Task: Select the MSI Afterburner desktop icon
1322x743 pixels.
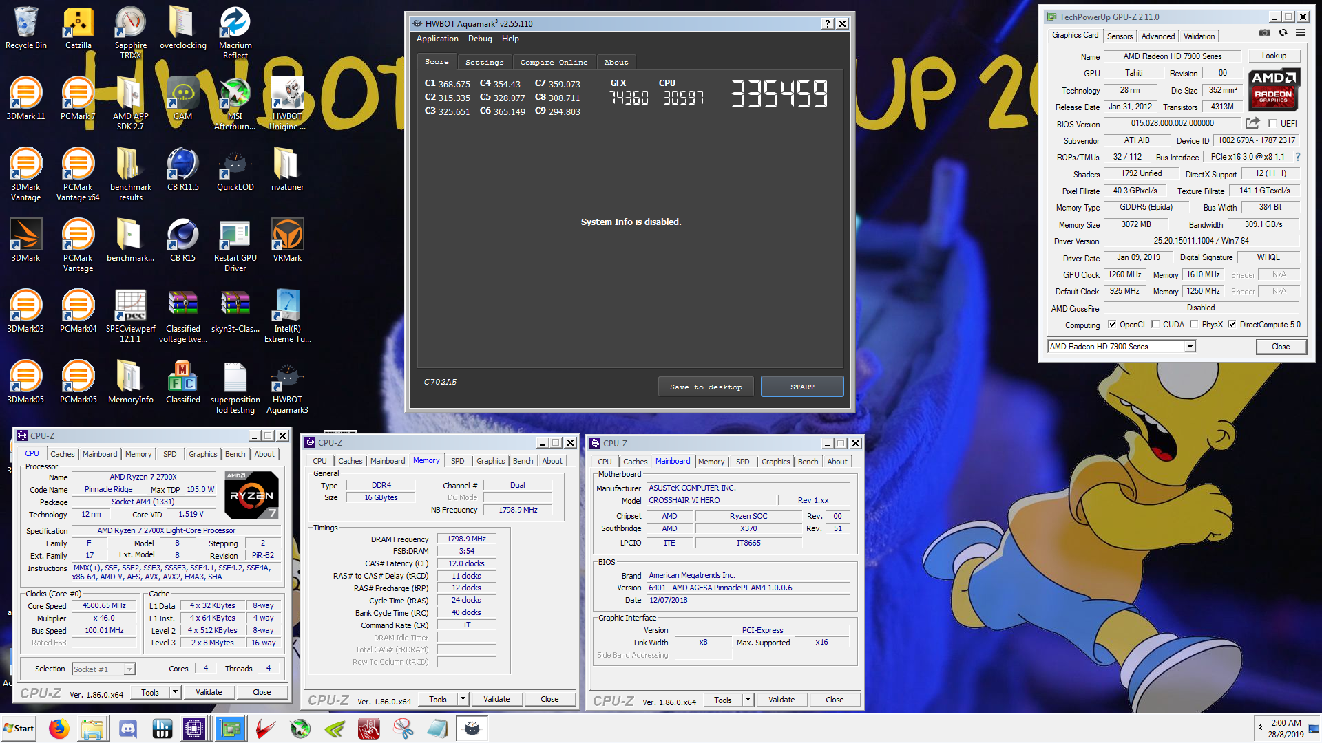Action: coord(235,103)
